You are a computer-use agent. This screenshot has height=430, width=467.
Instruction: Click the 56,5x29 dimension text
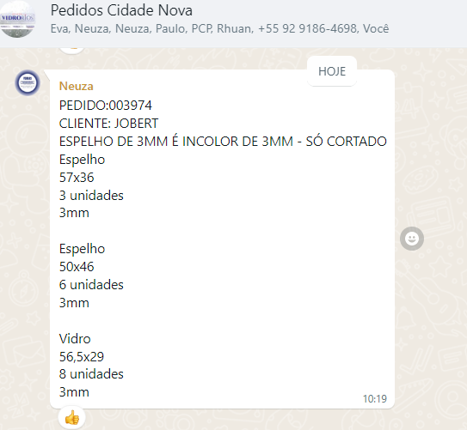point(82,356)
